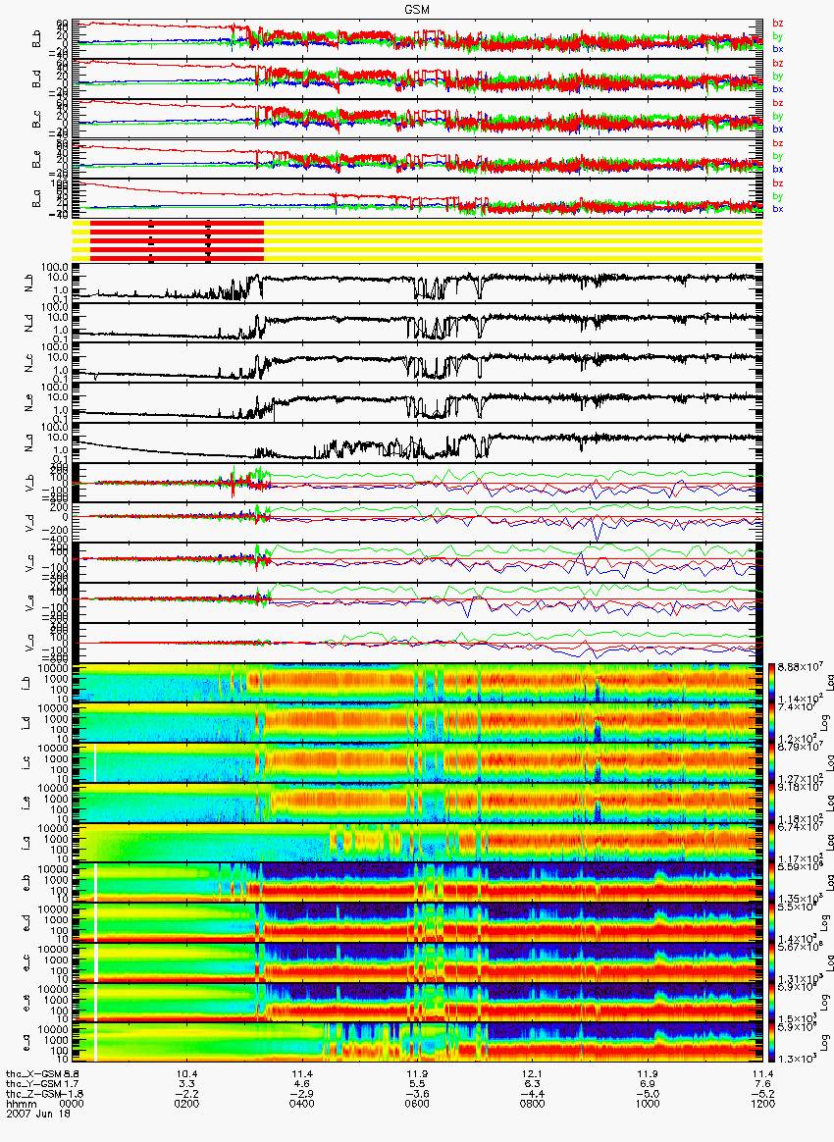The image size is (834, 1142).
Task: Click the 0600 time tick label
Action: coord(417,1104)
